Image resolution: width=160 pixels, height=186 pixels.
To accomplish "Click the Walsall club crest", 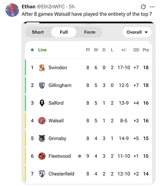I will (42, 121).
